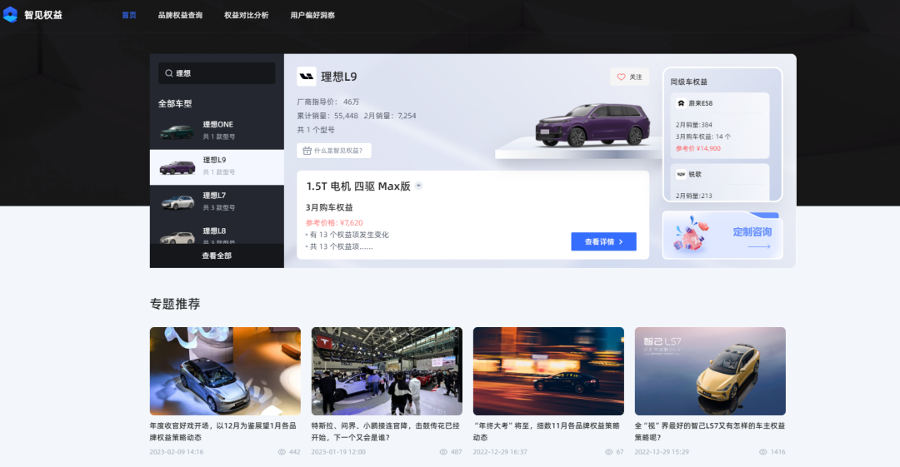Image resolution: width=900 pixels, height=467 pixels.
Task: Open the 品牌权益查询 menu item
Action: coord(180,16)
